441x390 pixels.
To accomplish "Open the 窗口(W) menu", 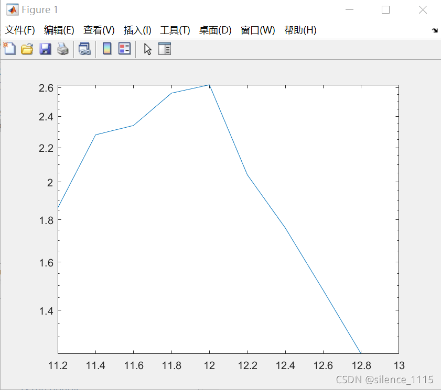I will [257, 30].
